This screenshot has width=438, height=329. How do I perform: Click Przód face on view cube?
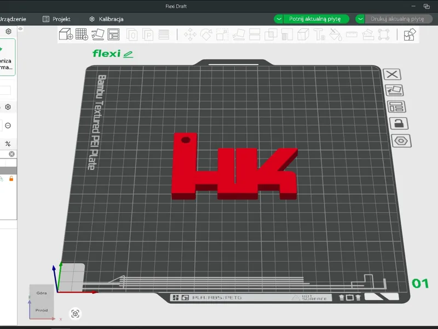[x=42, y=310]
